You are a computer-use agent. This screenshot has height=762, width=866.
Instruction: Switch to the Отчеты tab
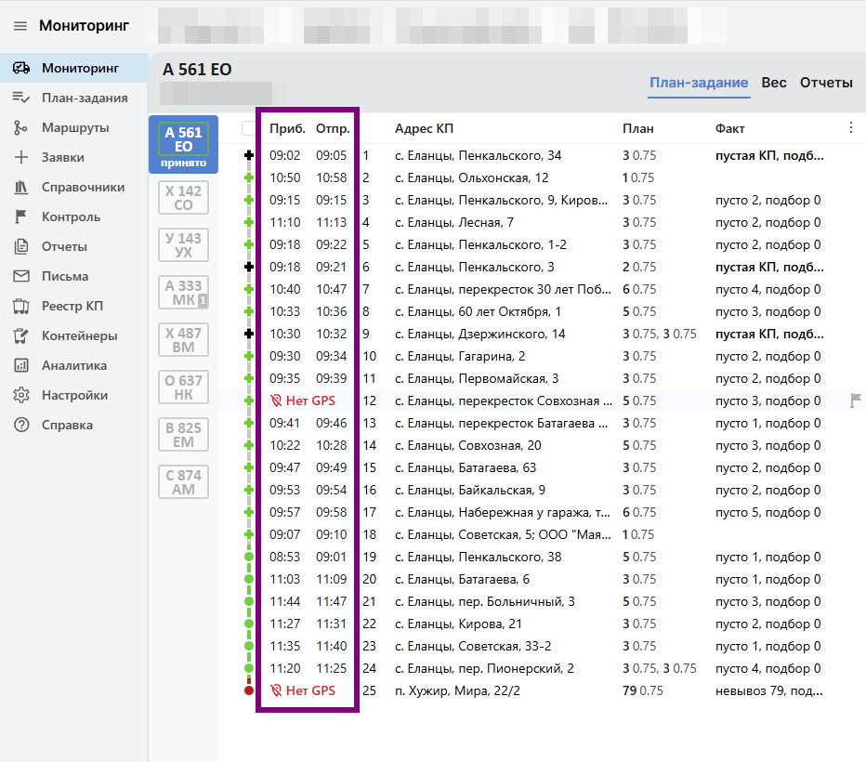(x=826, y=83)
